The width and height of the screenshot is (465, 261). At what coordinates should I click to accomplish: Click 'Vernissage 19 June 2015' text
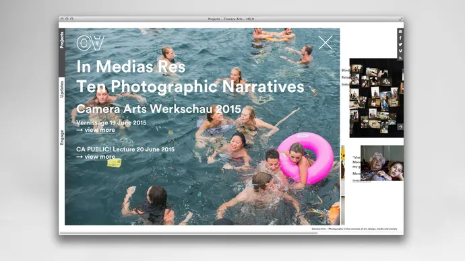[x=111, y=122]
